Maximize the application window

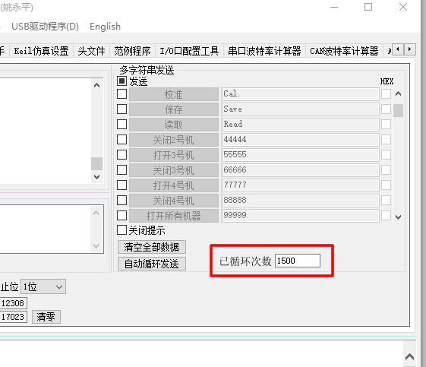pyautogui.click(x=368, y=7)
